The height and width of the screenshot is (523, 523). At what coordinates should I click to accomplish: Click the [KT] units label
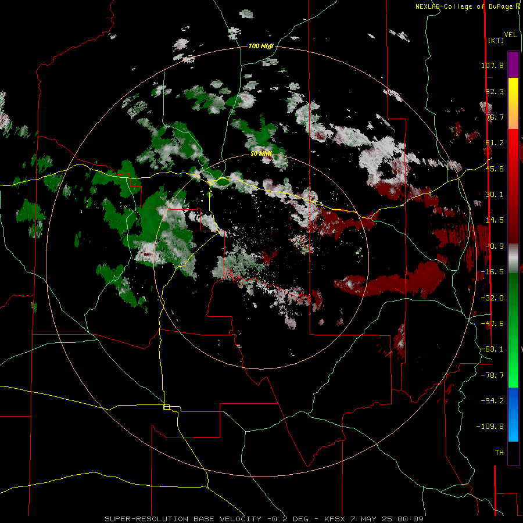point(496,40)
